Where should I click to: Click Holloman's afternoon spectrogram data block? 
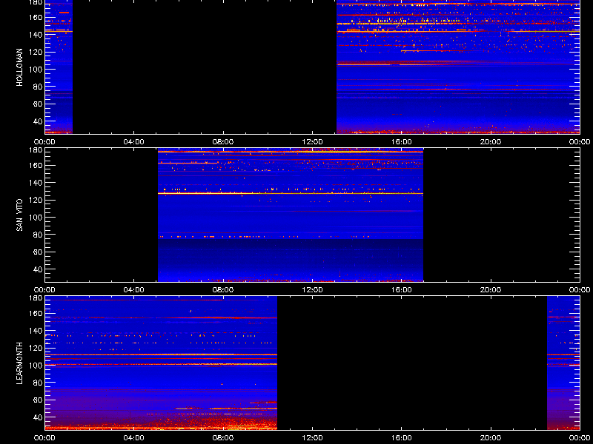458,67
